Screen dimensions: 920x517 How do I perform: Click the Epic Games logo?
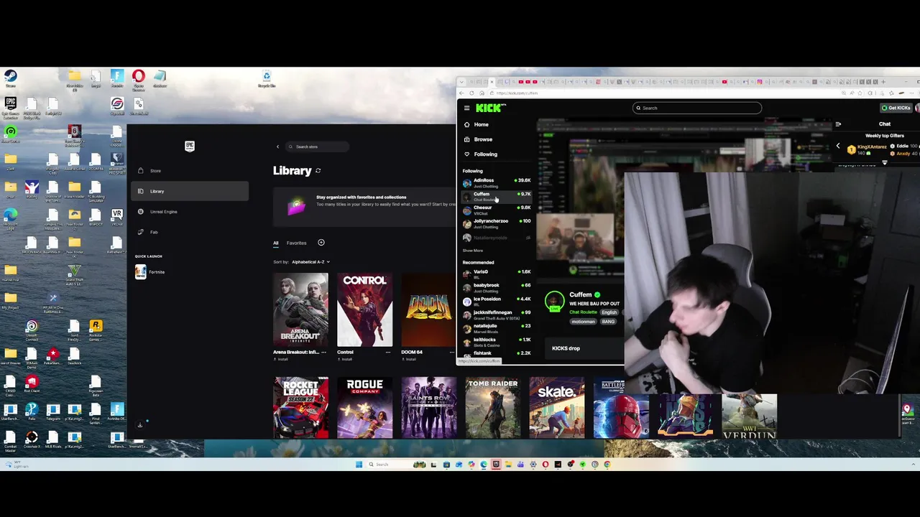[x=190, y=146]
